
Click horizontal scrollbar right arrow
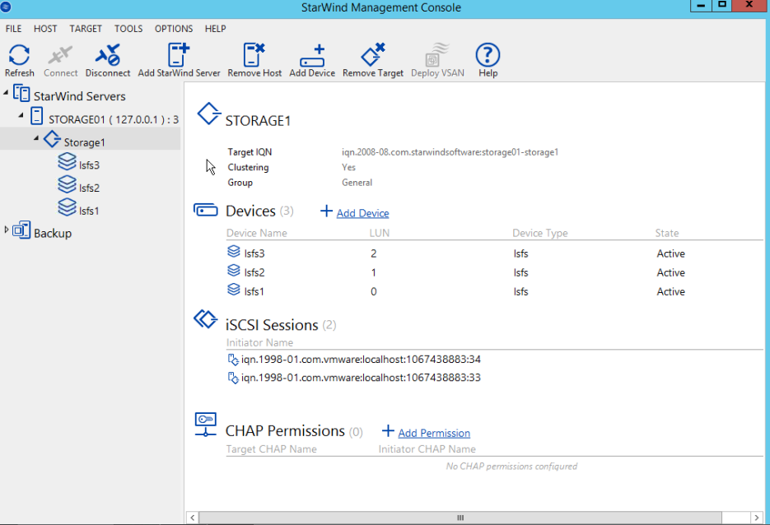pyautogui.click(x=757, y=518)
